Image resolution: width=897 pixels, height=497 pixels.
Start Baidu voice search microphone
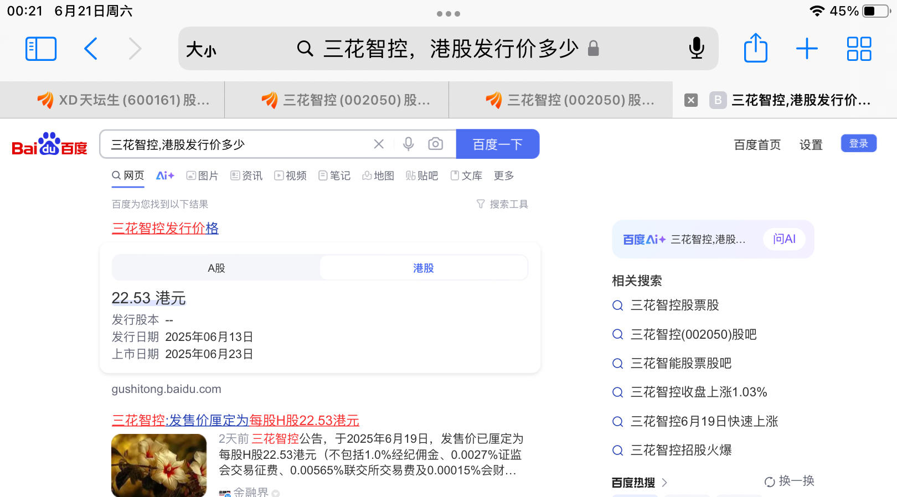click(x=408, y=144)
